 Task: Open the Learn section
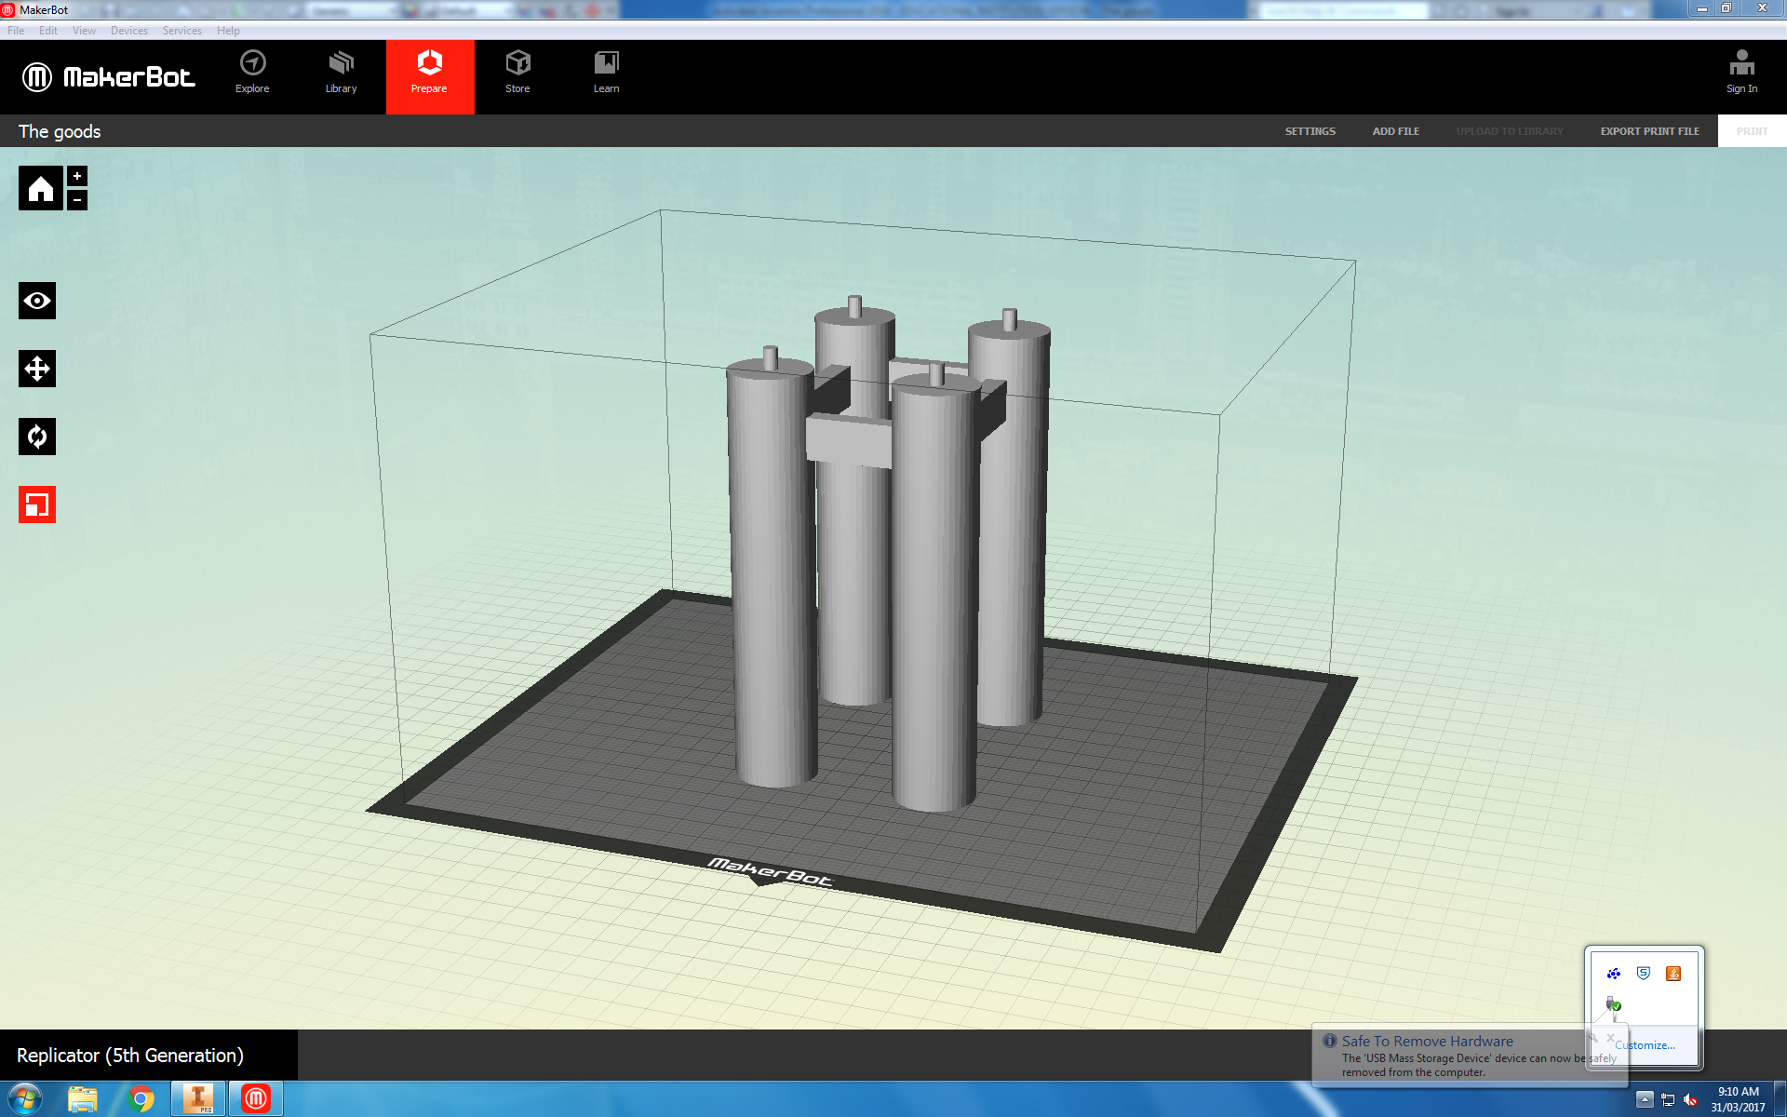[x=606, y=73]
